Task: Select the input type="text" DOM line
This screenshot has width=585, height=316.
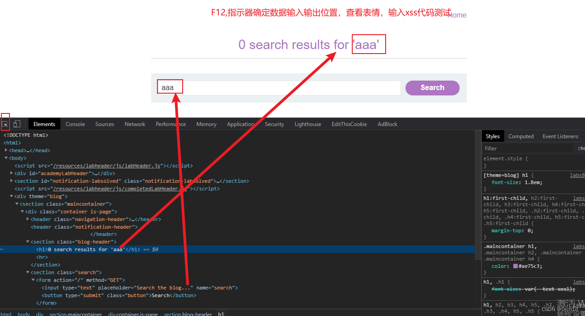Action: click(x=140, y=288)
